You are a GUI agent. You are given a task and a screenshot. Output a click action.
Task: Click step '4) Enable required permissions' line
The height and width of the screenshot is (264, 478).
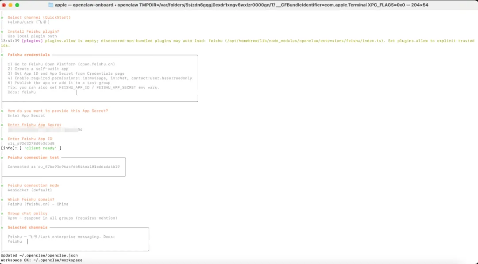pyautogui.click(x=100, y=78)
